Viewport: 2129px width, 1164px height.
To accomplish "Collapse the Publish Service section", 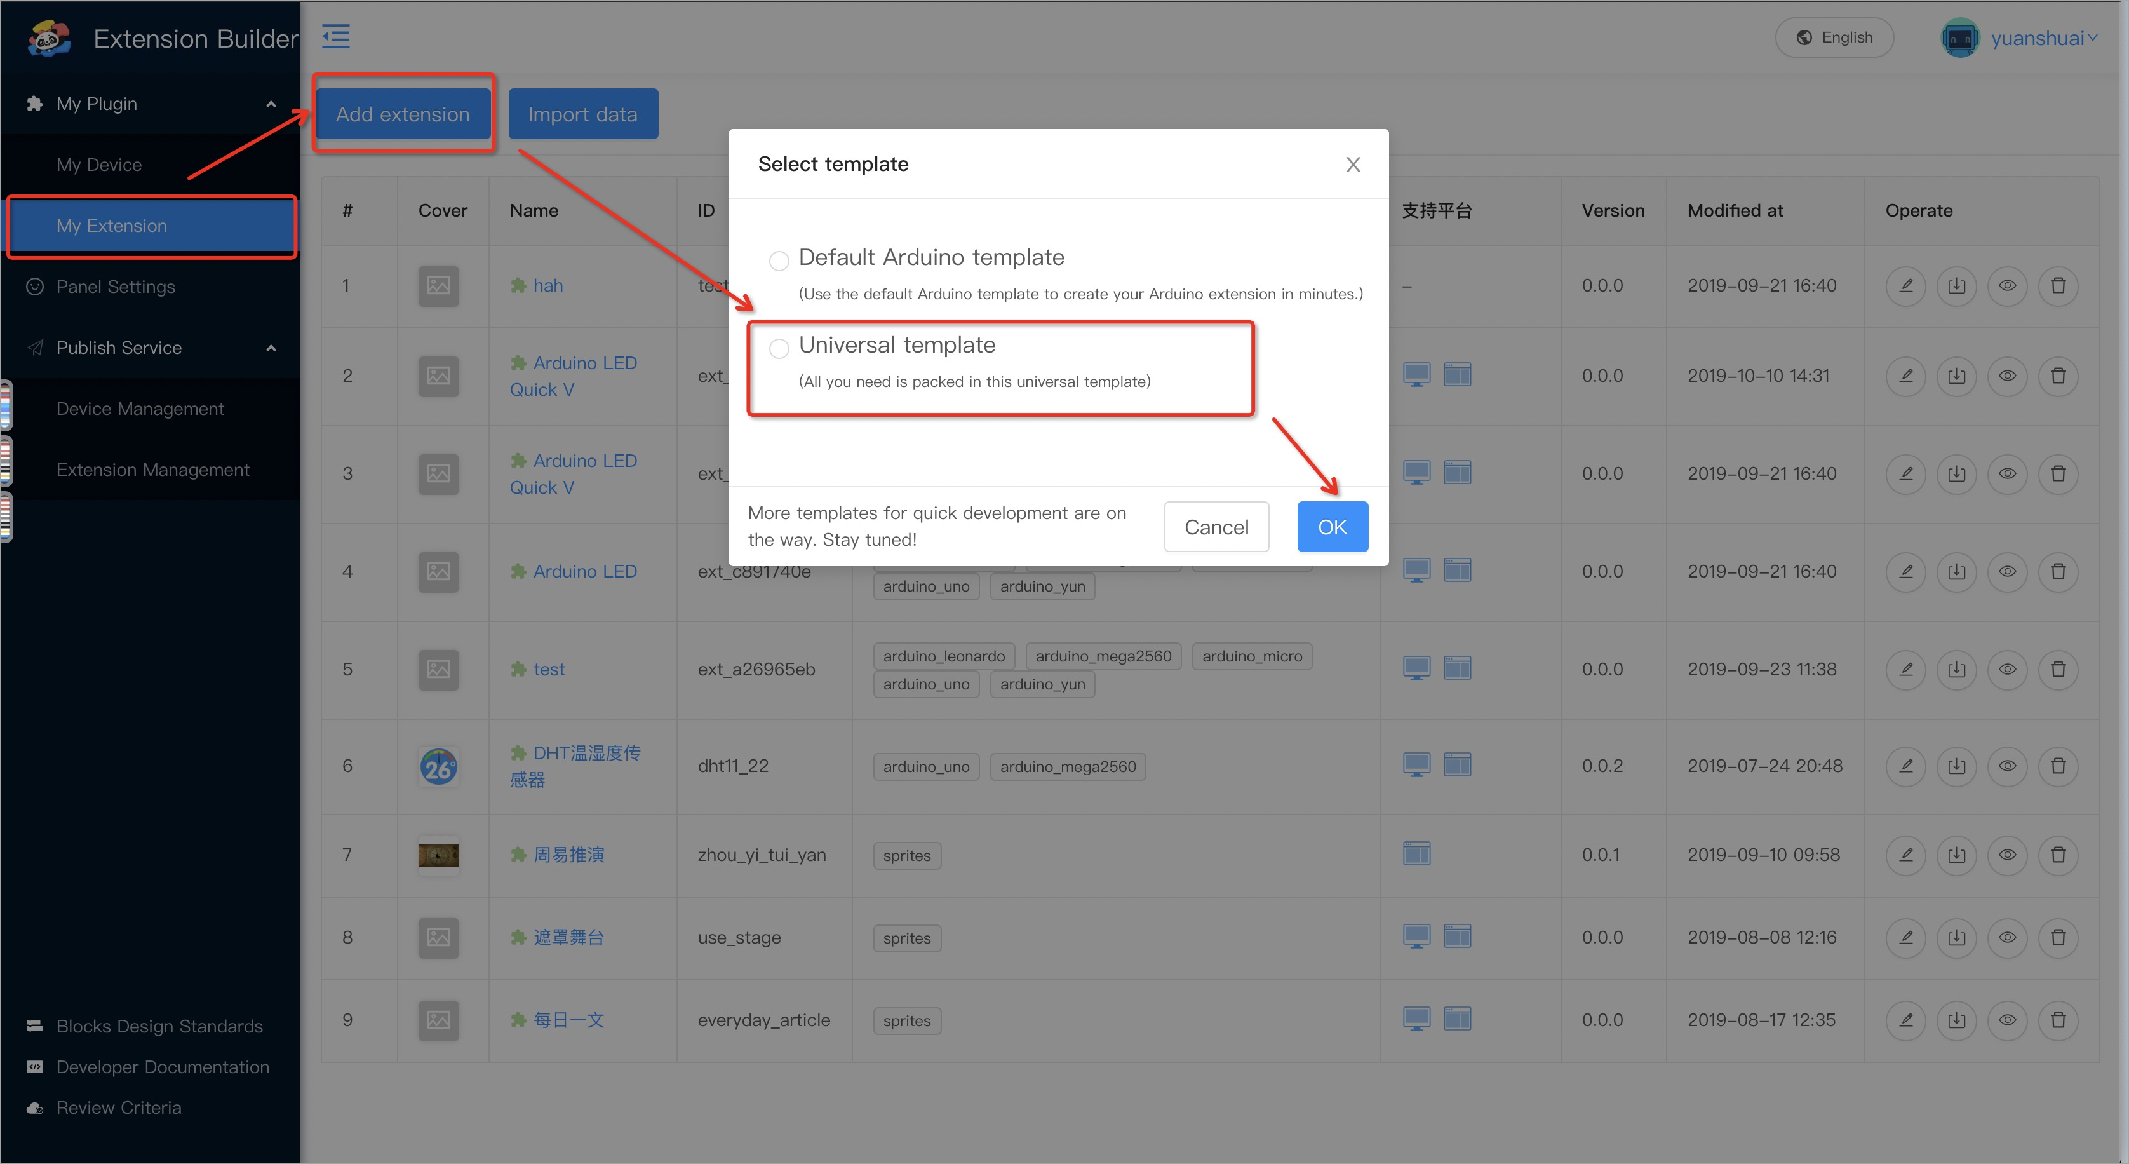I will pos(271,348).
